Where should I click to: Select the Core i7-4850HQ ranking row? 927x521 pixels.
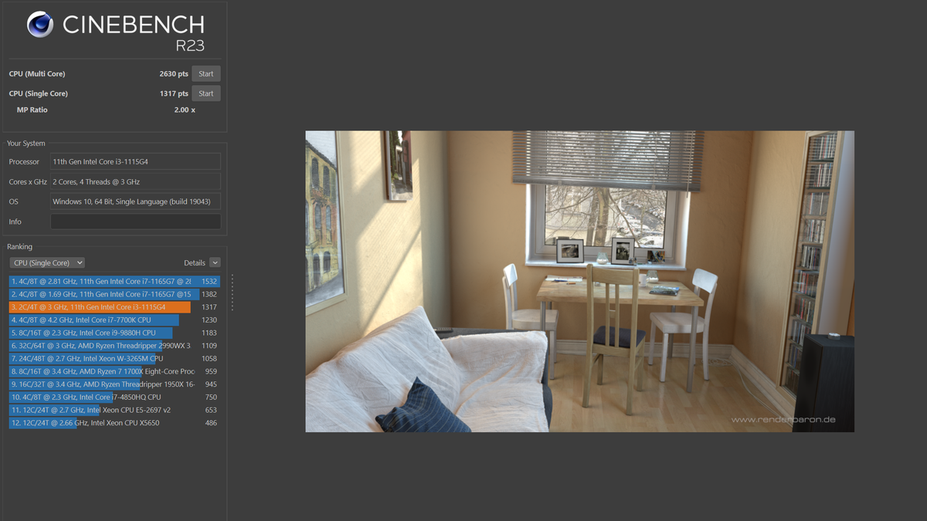coord(114,398)
